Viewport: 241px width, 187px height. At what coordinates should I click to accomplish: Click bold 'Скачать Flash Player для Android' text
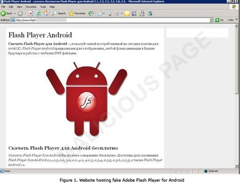coord(38,44)
